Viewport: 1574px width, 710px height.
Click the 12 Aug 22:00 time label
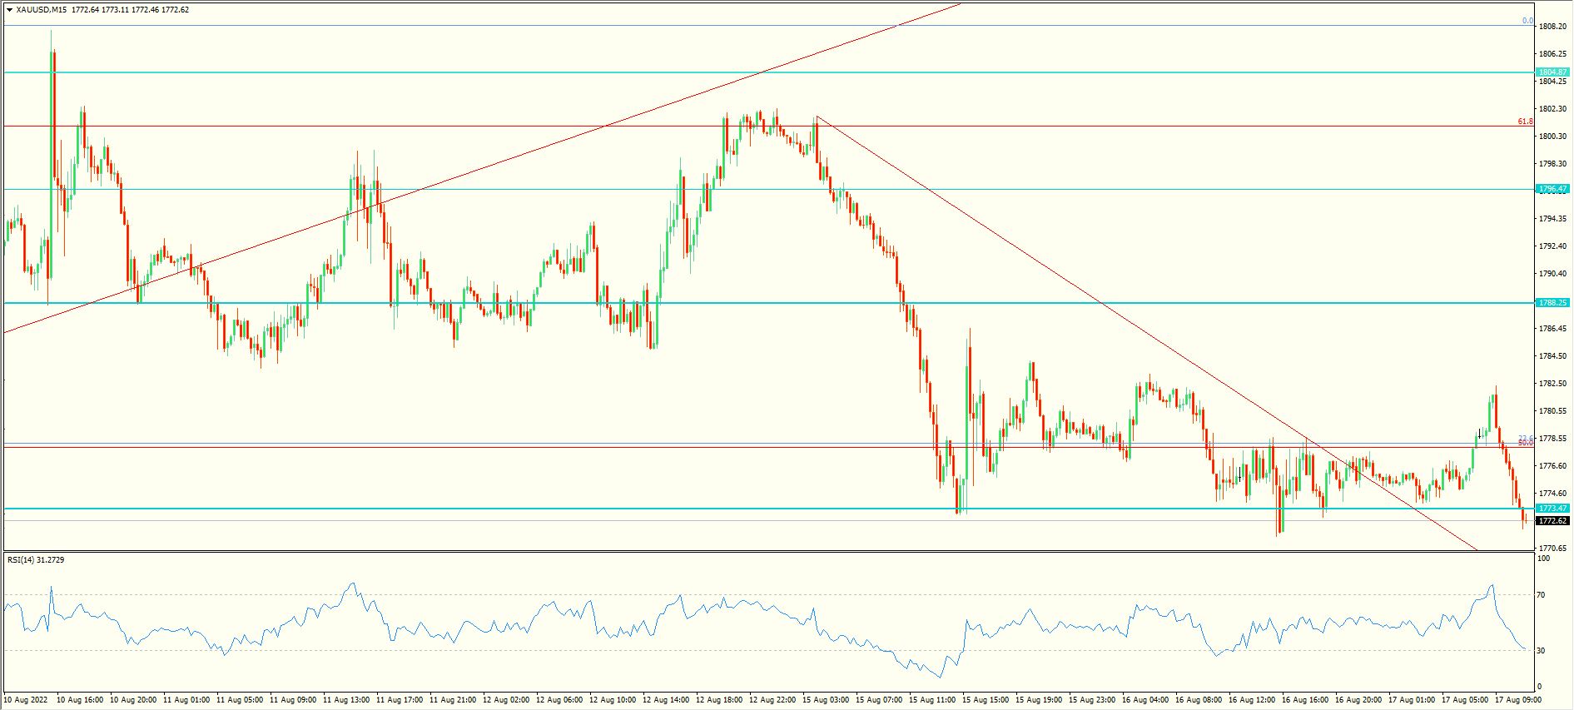pos(772,700)
